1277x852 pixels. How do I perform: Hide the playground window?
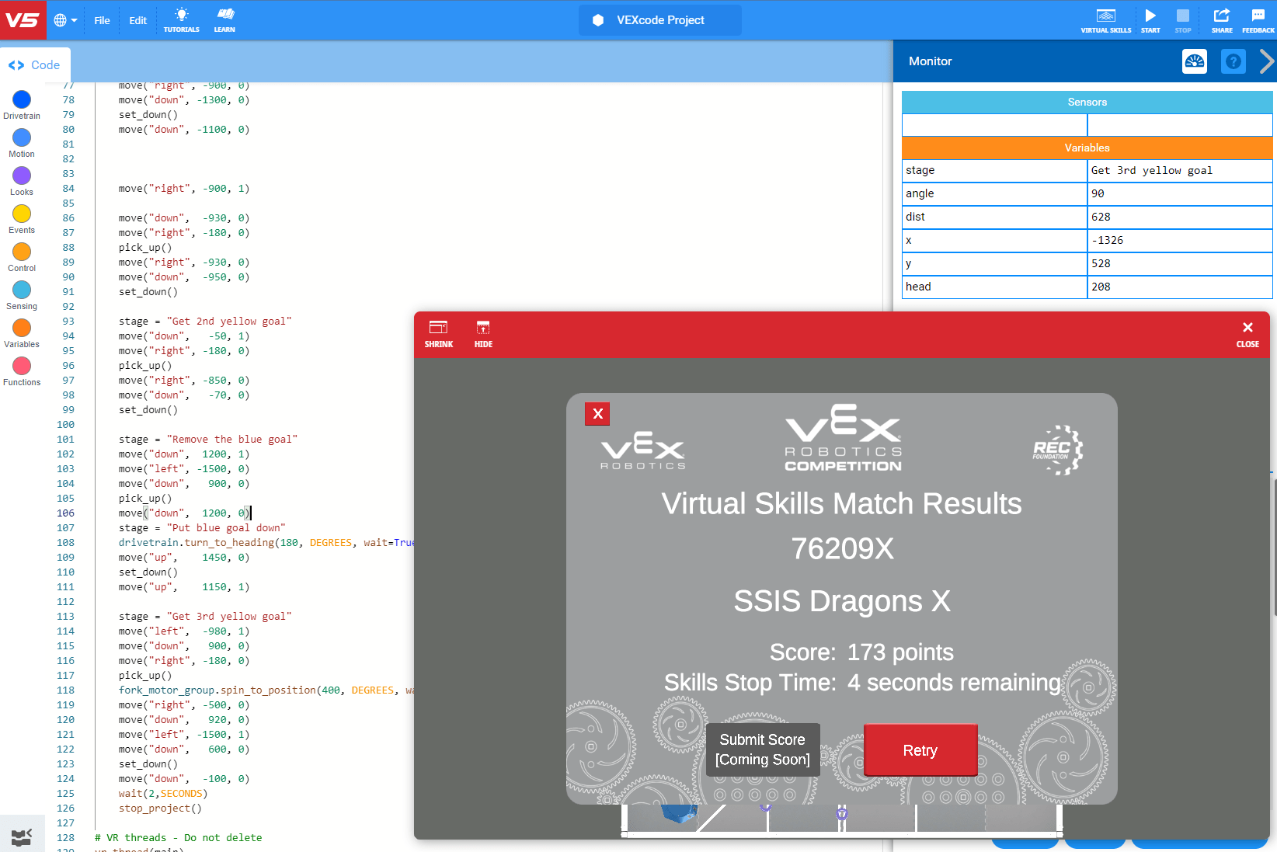tap(483, 334)
